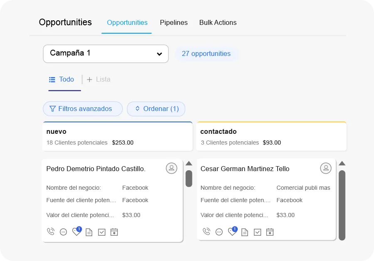Expand the Ordenar (1) sorting options

[156, 109]
